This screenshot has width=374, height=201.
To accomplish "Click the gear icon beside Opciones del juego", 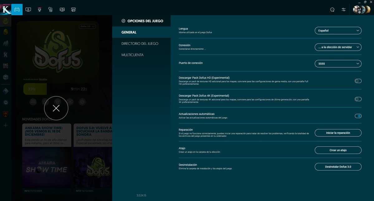I will (123, 21).
